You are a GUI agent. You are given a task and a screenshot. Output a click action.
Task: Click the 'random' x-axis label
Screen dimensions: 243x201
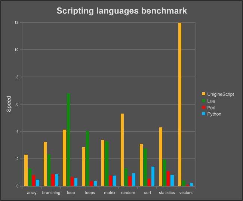[x=128, y=193]
